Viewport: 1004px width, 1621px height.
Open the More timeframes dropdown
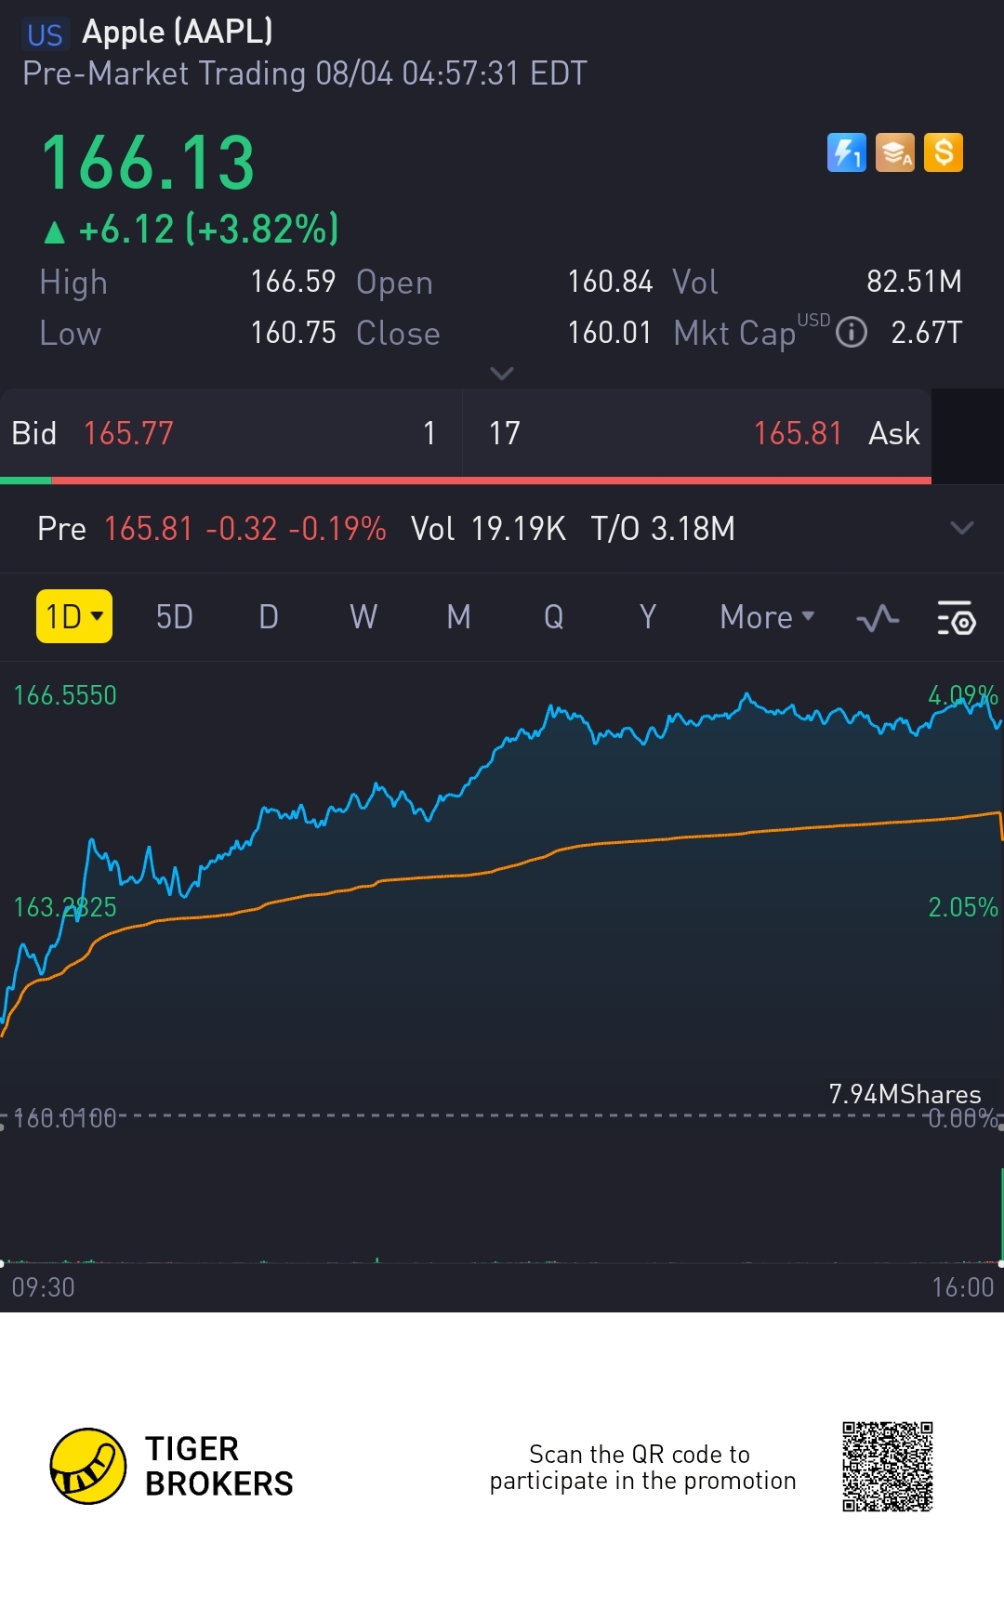coord(767,617)
